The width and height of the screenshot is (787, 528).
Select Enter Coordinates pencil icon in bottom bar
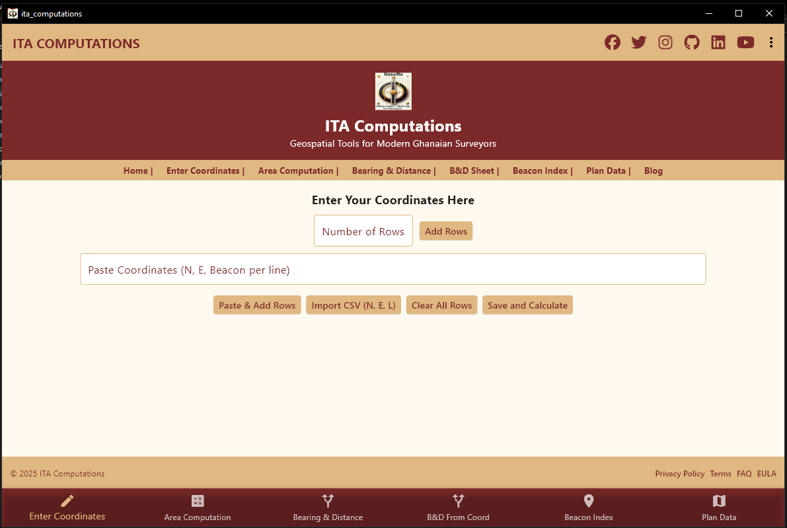pos(67,500)
